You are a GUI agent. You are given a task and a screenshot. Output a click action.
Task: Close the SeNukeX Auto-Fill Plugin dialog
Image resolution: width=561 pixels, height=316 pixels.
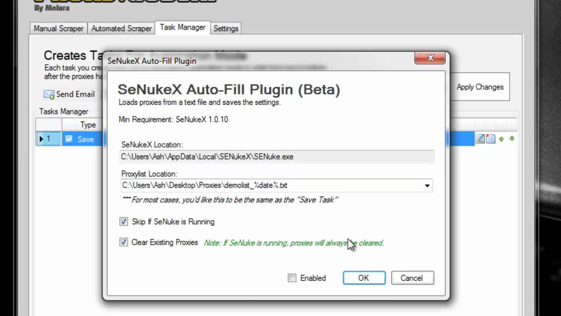430,58
